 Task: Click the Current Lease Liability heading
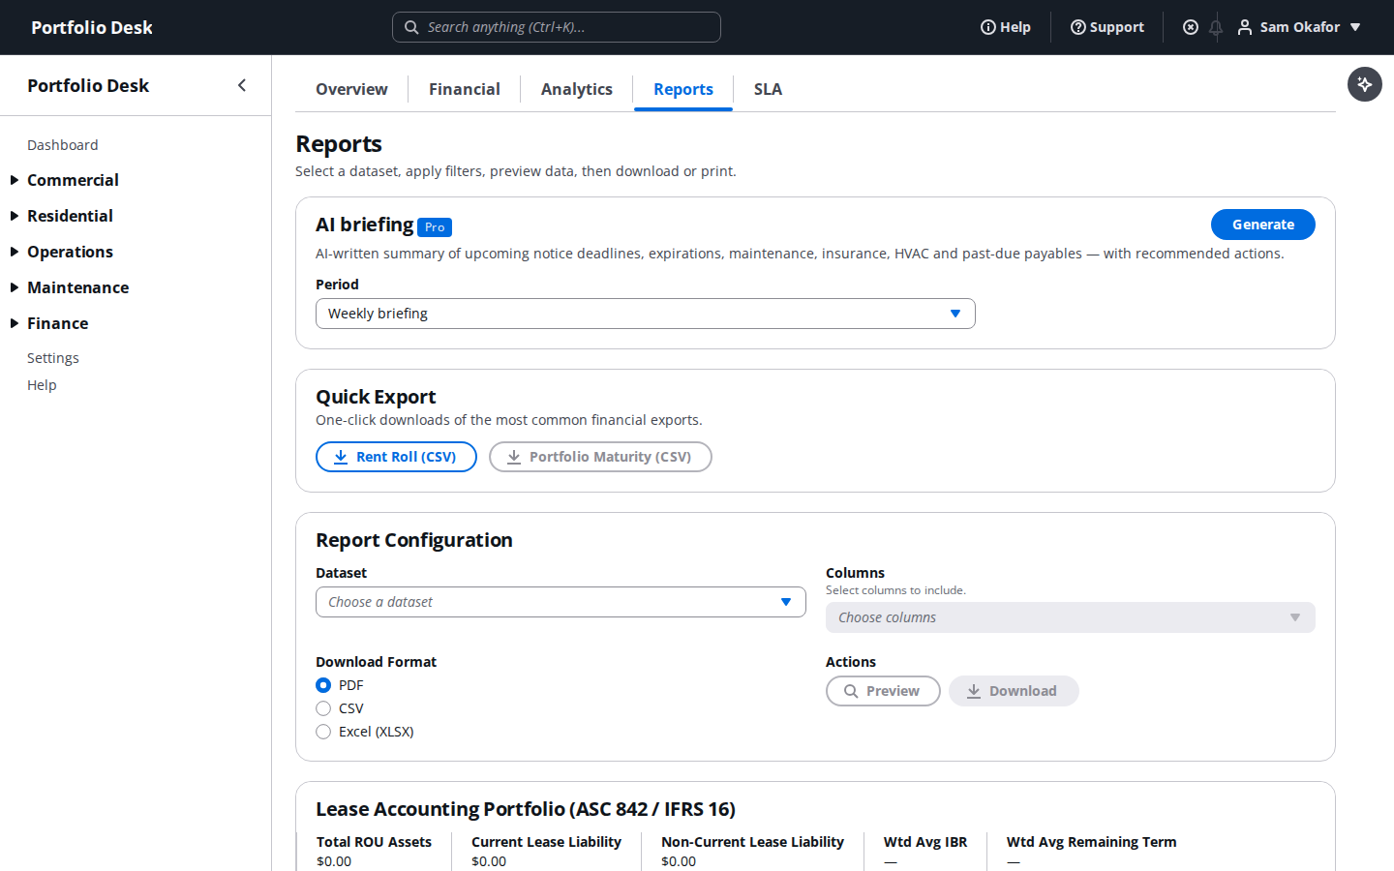546,842
